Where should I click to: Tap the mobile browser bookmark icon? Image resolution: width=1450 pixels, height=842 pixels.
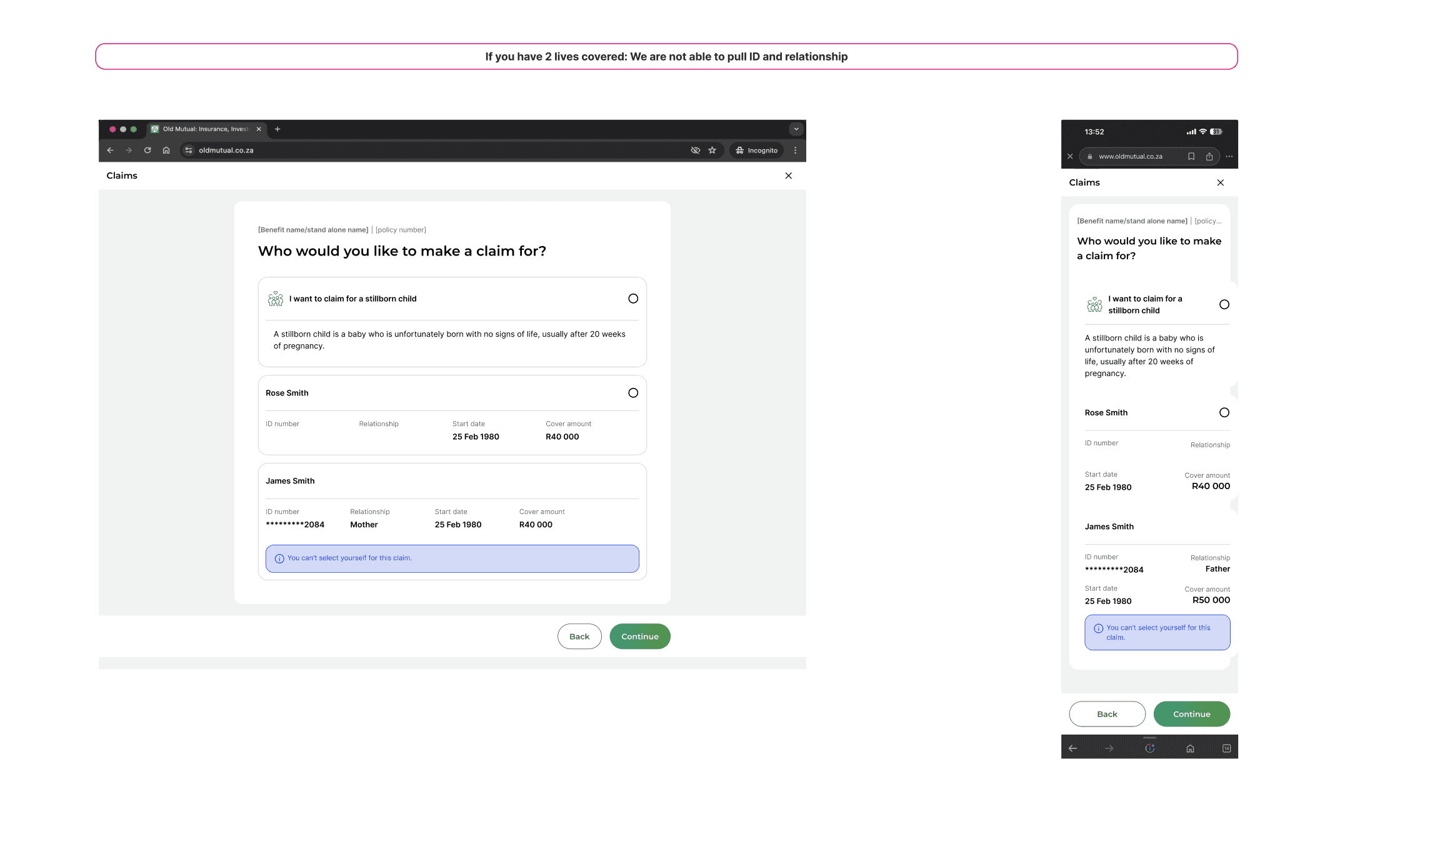coord(1191,157)
